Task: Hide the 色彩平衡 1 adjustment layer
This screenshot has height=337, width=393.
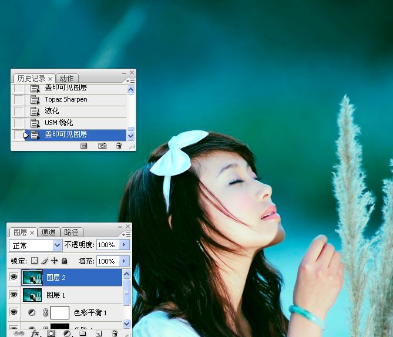Action: (14, 312)
